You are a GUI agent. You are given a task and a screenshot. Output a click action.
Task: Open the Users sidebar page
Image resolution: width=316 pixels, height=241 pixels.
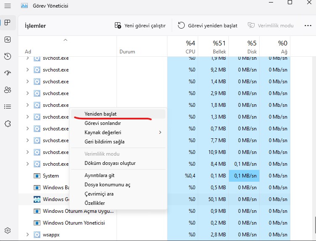8,90
